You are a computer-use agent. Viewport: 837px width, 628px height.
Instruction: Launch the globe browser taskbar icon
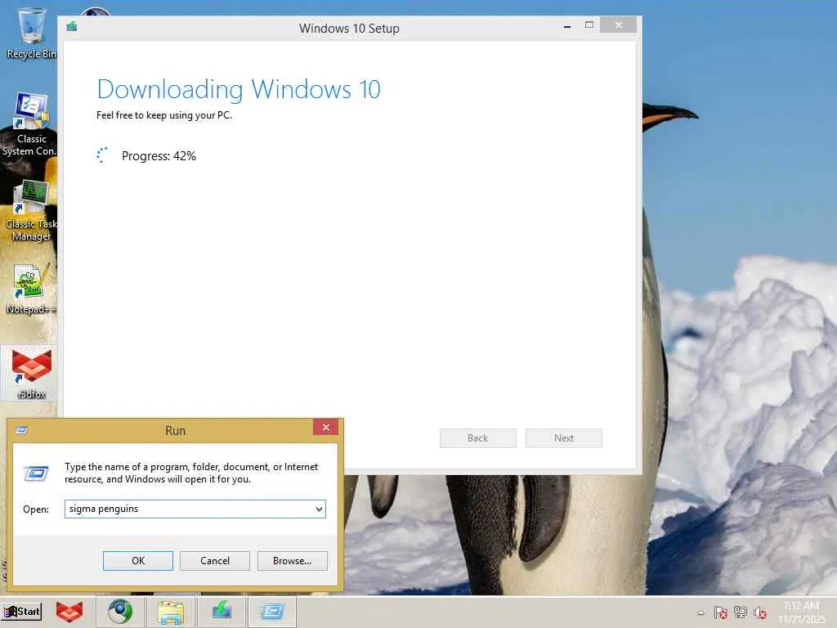pyautogui.click(x=119, y=612)
